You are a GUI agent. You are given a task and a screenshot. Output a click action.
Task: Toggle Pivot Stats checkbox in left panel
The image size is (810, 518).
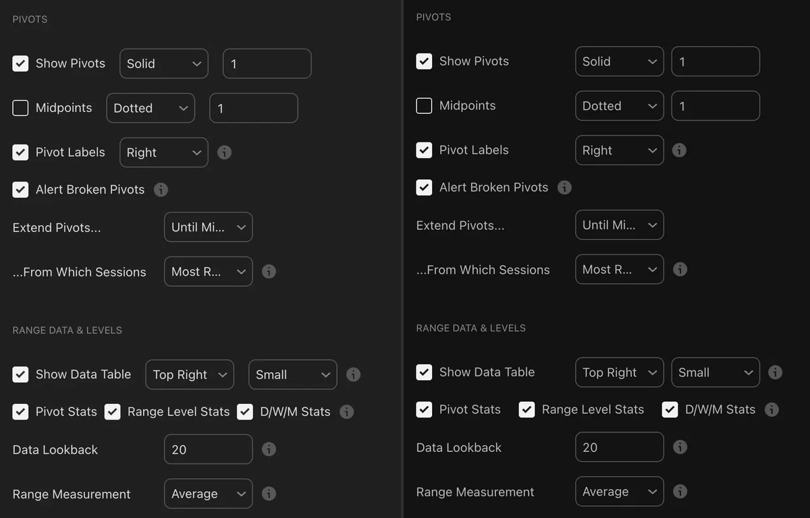(20, 411)
